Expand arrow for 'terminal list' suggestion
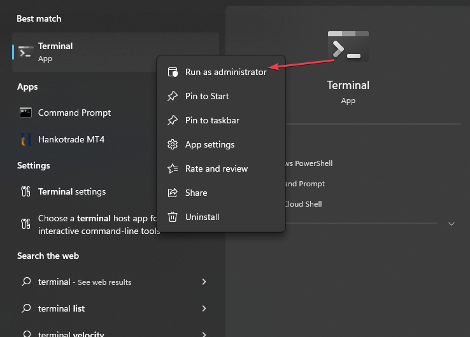The image size is (470, 337). point(204,308)
